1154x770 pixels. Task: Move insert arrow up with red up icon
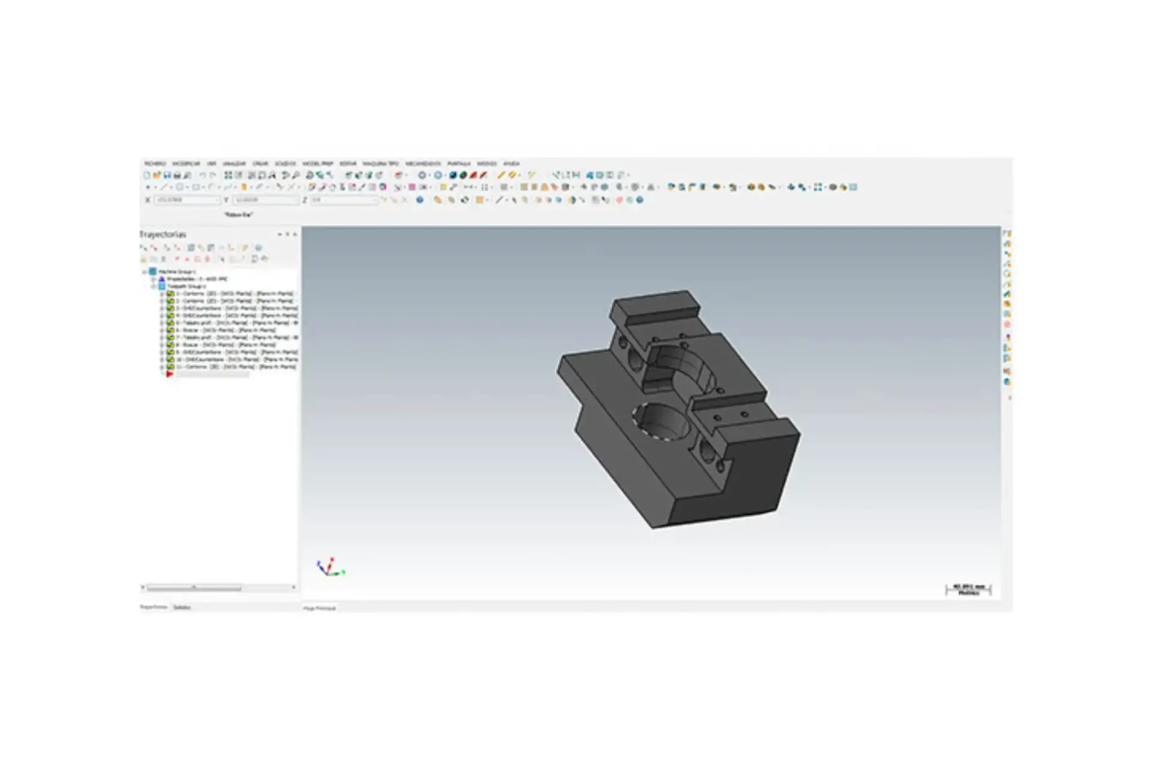click(x=187, y=259)
